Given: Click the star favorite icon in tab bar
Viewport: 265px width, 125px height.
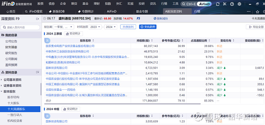Looking at the screenshot, I should [257, 12].
